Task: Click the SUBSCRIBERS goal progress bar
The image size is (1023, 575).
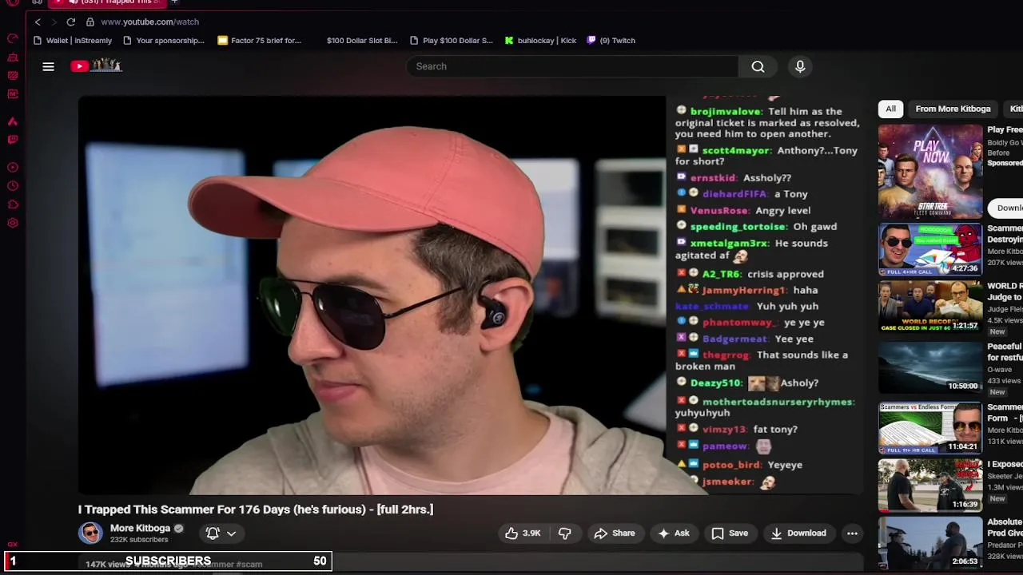Action: point(168,561)
